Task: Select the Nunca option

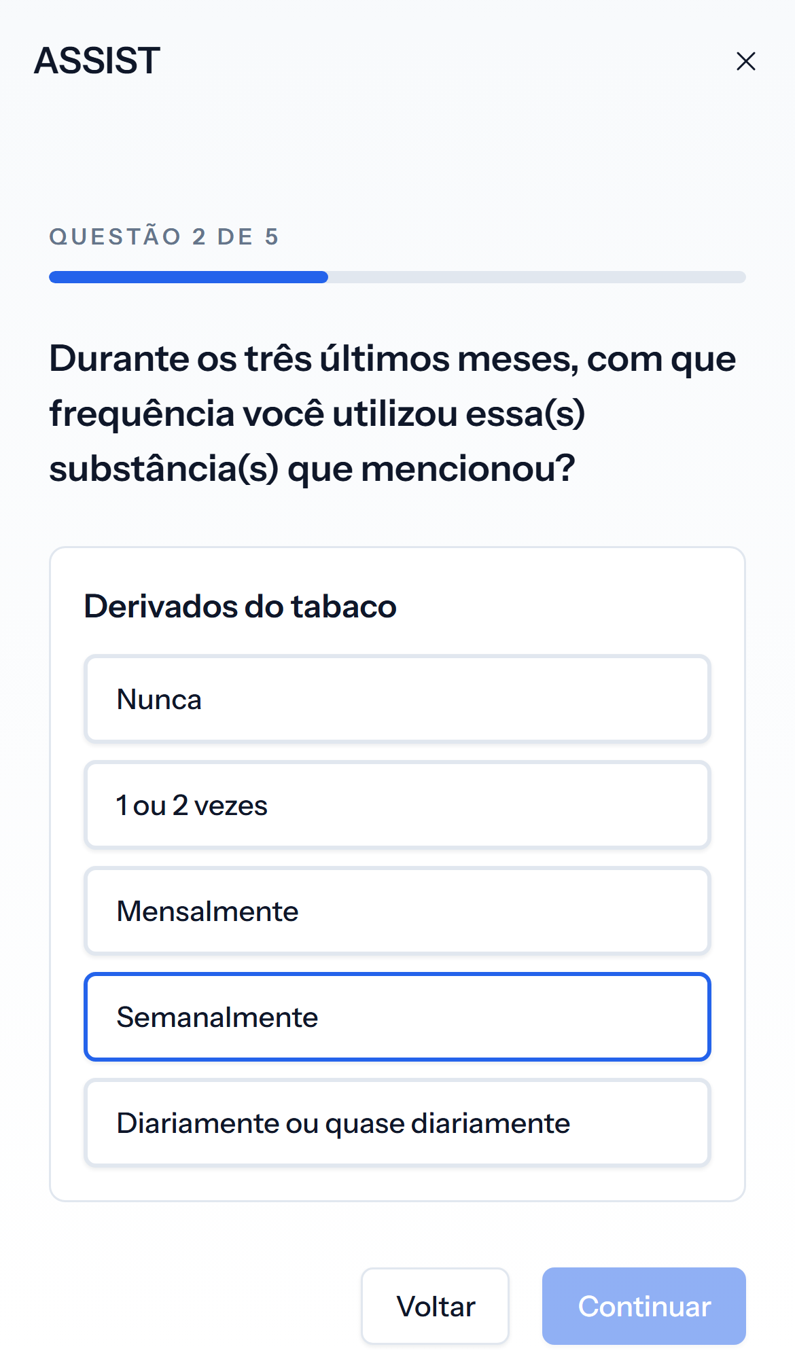Action: (397, 699)
